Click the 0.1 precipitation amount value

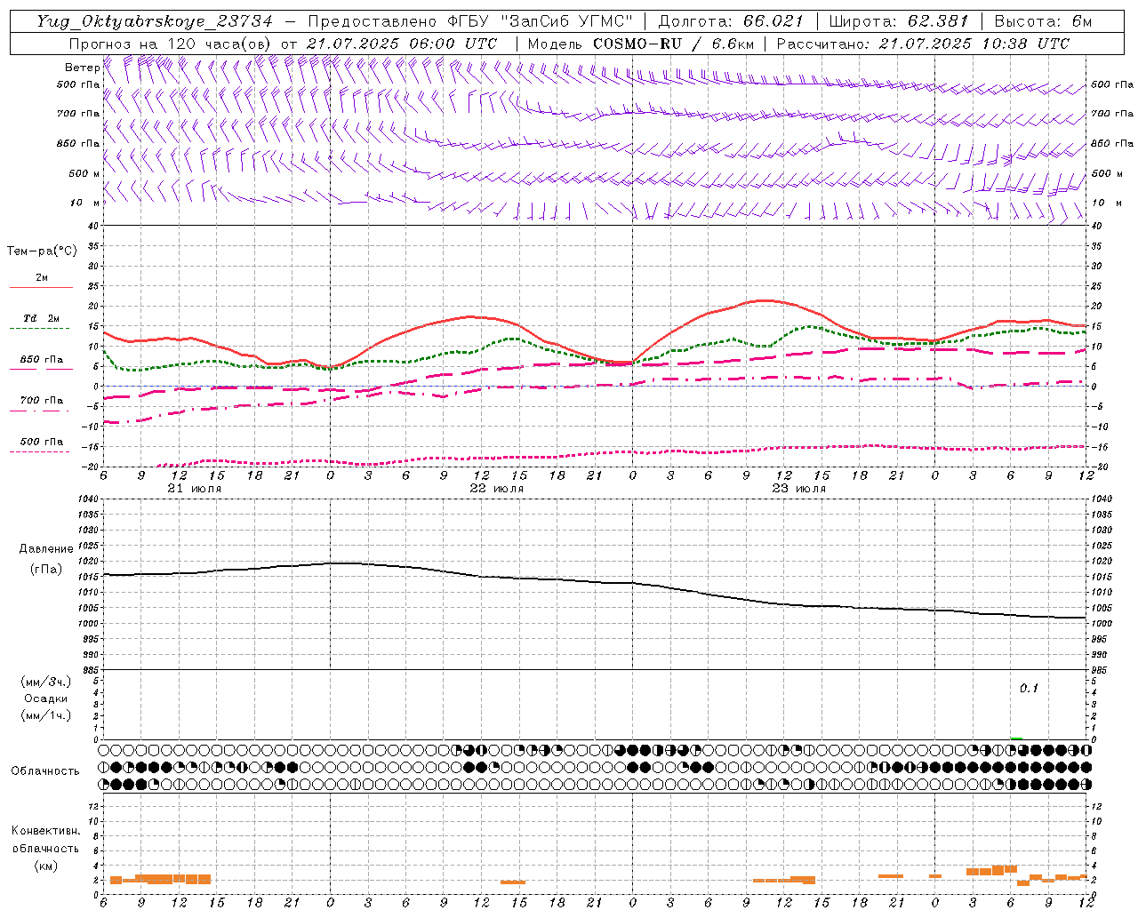click(x=1029, y=689)
